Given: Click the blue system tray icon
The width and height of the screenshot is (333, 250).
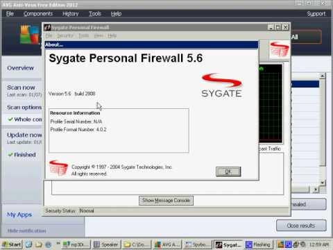Looking at the screenshot, I should [x=289, y=244].
